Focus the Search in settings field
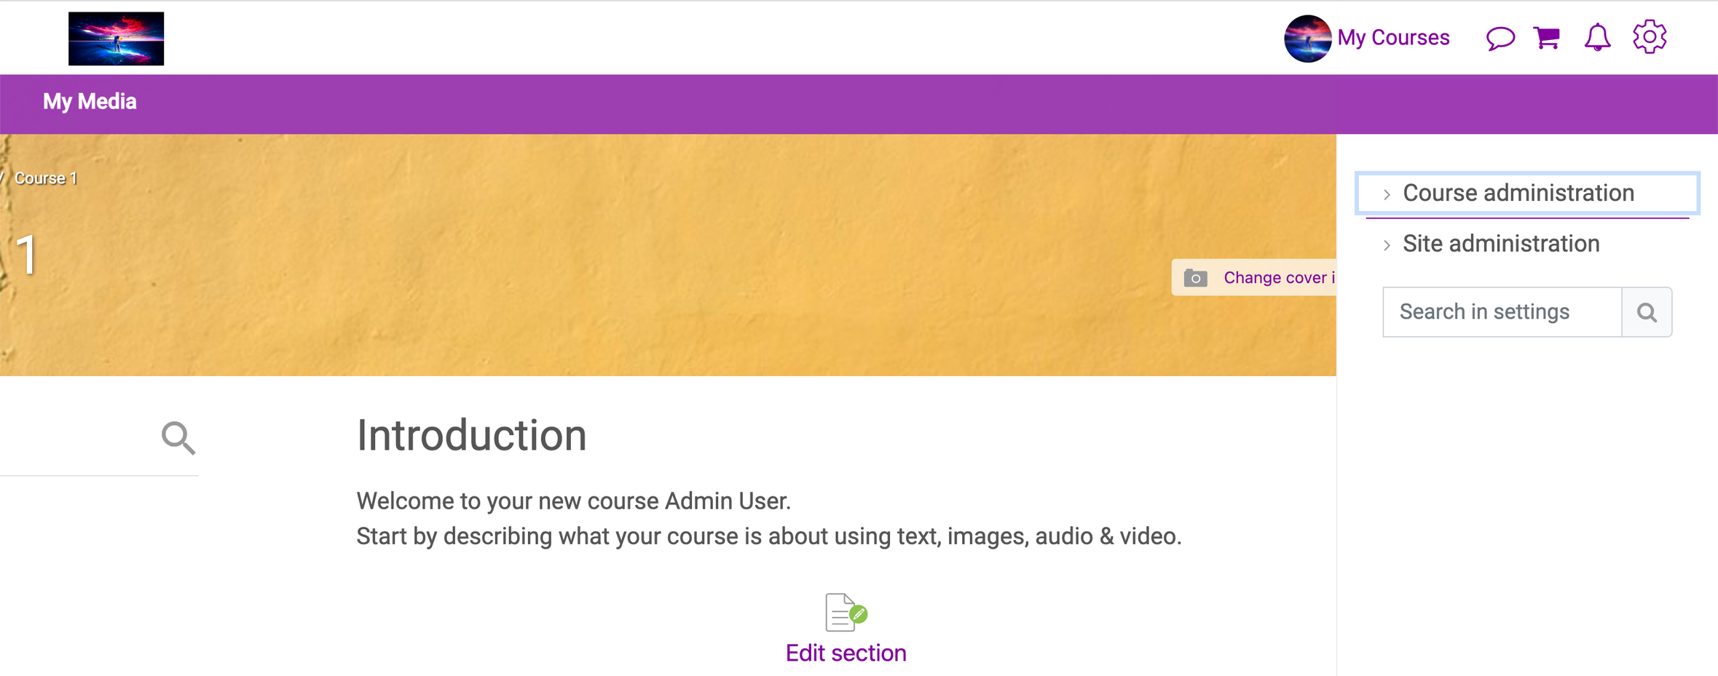The image size is (1718, 676). [x=1502, y=312]
